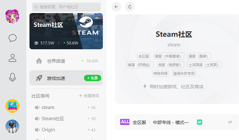The height and width of the screenshot is (140, 239).
Task: Click the steam subtitle under Steam社区 heading
Action: [x=174, y=45]
